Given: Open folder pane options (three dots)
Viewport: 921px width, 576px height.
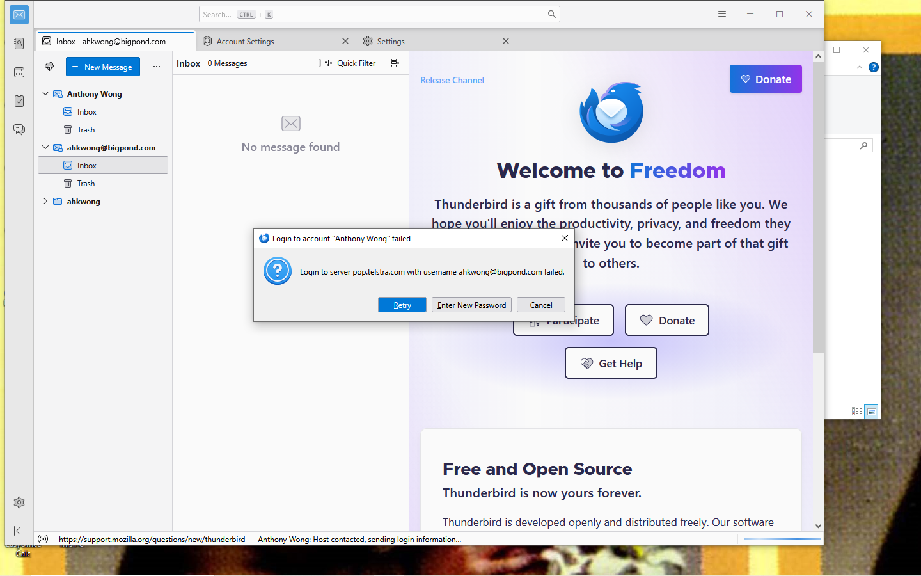Looking at the screenshot, I should 157,67.
